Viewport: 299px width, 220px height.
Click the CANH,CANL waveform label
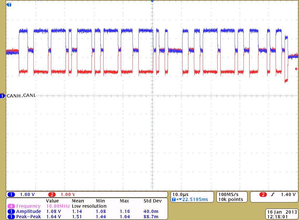click(x=22, y=95)
